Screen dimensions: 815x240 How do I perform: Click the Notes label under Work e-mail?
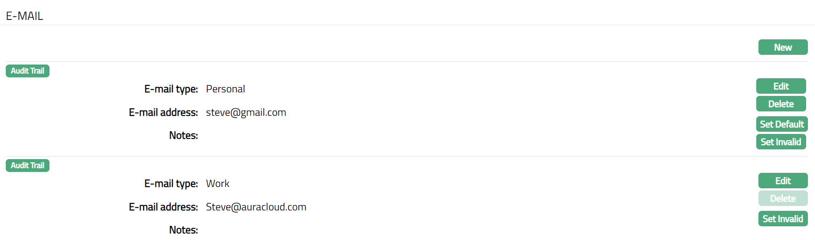(183, 230)
